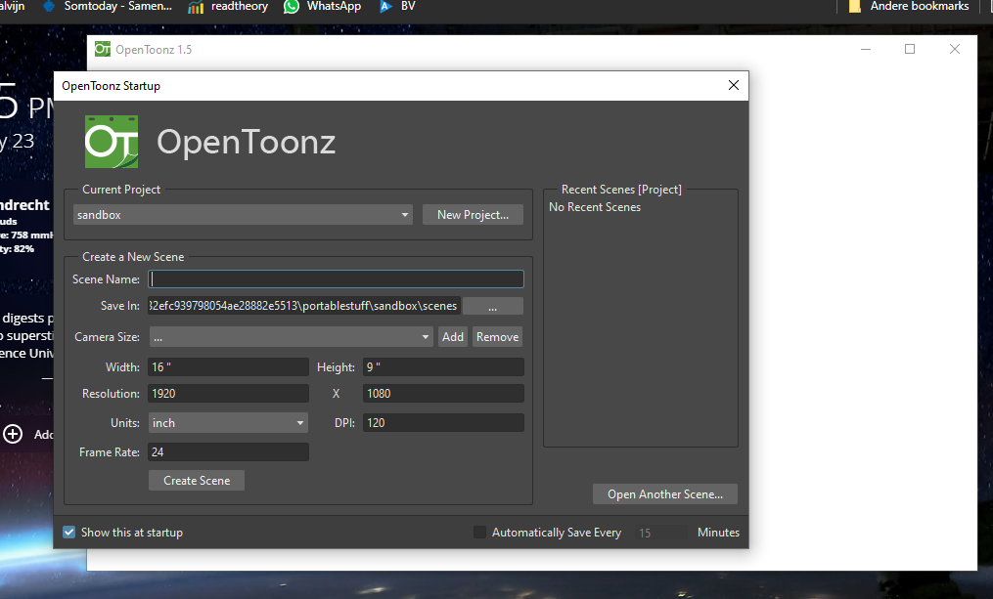Click the Frame Rate field showing 24

[x=228, y=451]
